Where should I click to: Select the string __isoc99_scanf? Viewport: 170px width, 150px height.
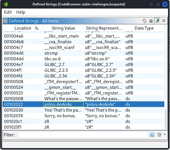(59, 48)
